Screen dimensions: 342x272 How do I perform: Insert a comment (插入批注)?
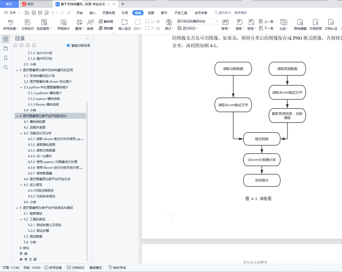(x=125, y=25)
